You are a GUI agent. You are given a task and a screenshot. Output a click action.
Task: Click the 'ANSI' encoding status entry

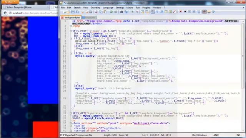pos(216,135)
